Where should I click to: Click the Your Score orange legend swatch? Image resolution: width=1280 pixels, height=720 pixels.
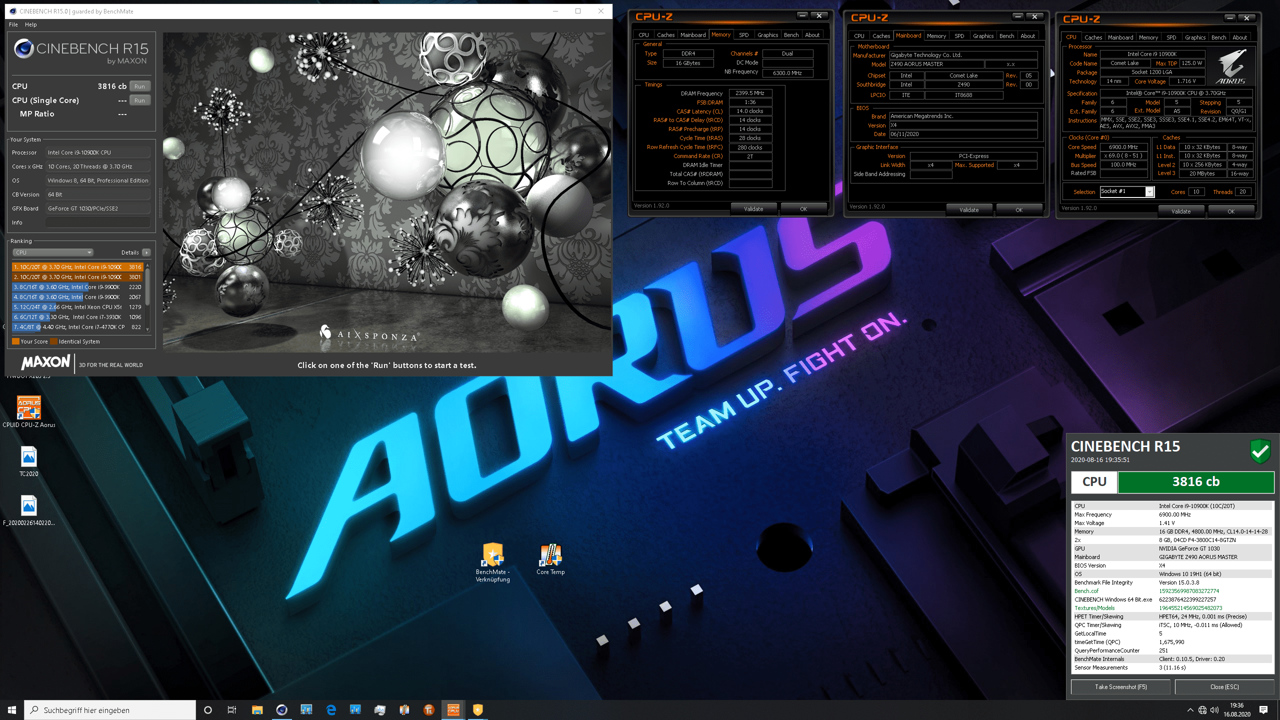click(x=15, y=341)
